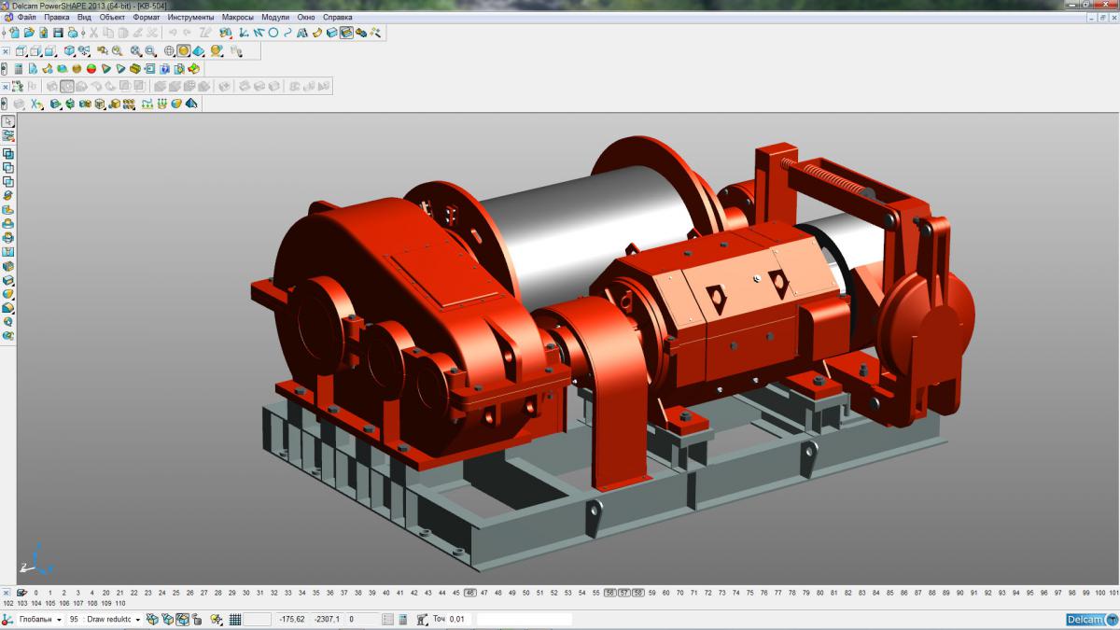Image resolution: width=1120 pixels, height=630 pixels.
Task: Click the first overlapping-squares boolean icon on left
Action: (8, 153)
